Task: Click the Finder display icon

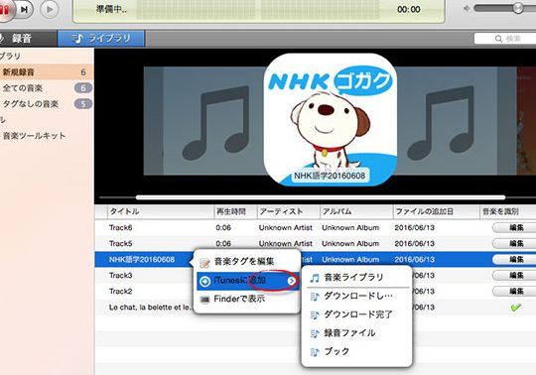Action: [204, 300]
